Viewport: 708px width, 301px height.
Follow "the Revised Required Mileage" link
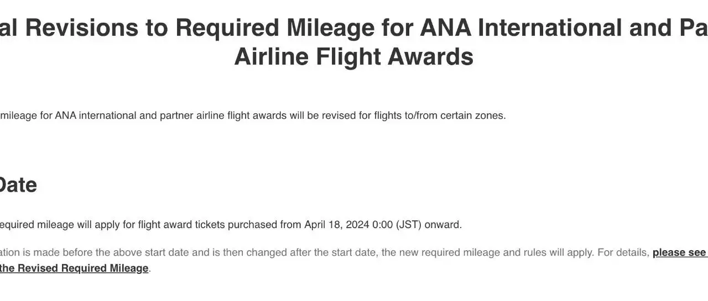tap(74, 268)
